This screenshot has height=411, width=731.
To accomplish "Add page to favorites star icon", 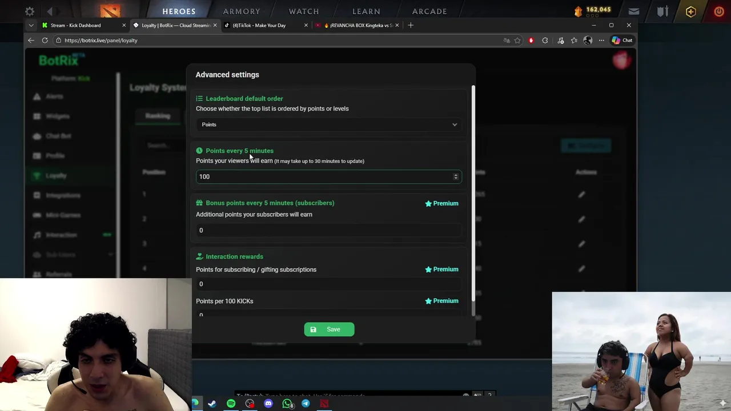I will 517,41.
